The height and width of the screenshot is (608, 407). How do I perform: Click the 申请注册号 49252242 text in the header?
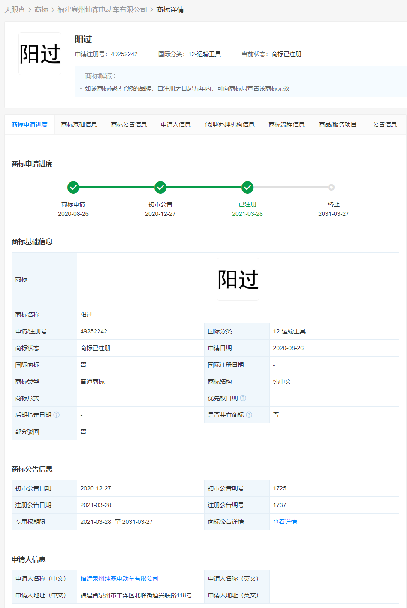[x=106, y=54]
